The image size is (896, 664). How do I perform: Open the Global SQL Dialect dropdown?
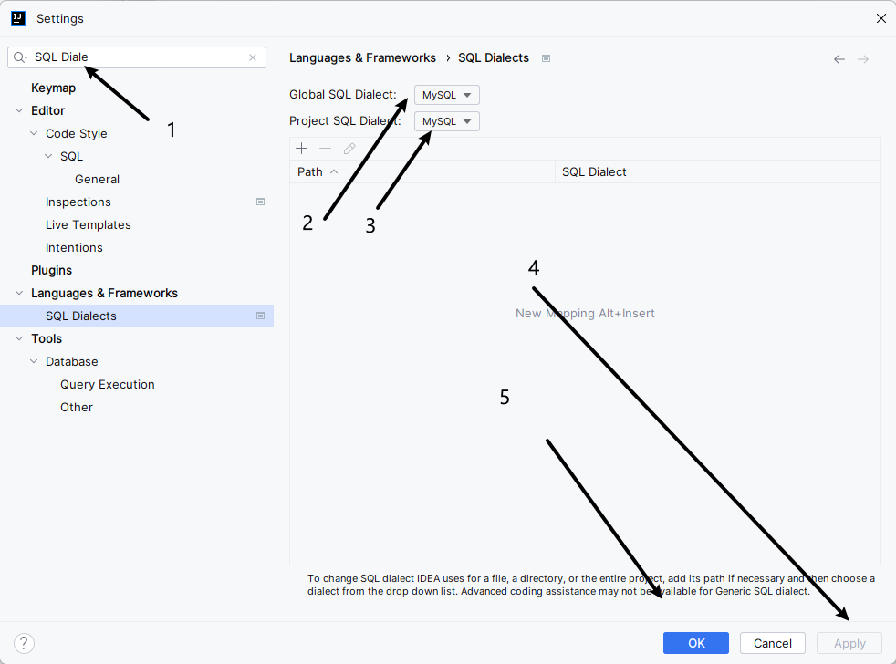click(x=447, y=95)
